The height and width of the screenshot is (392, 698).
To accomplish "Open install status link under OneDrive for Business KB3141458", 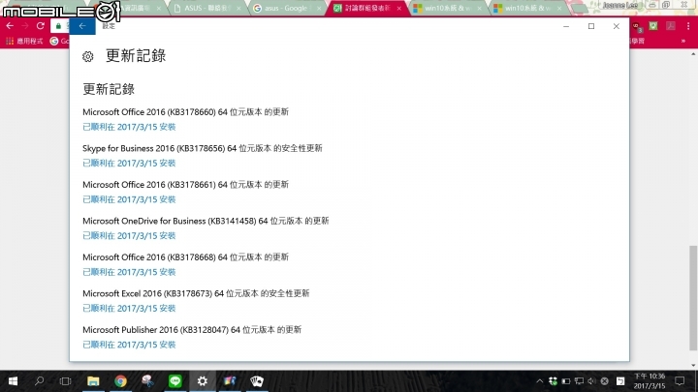I will point(129,236).
